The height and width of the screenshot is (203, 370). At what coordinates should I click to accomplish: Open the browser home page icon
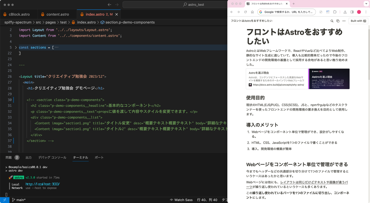[x=252, y=12]
